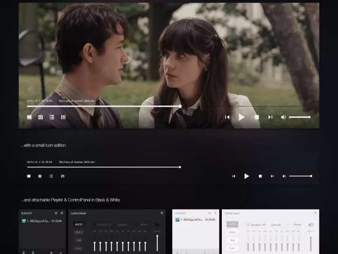
Task: Click the screenshot camera icon on the video overlay
Action: (x=40, y=117)
